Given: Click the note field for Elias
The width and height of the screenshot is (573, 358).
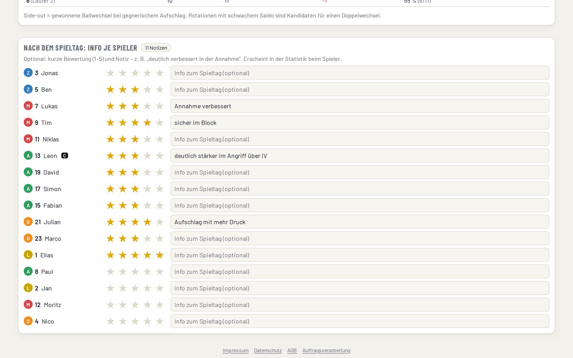Looking at the screenshot, I should pyautogui.click(x=360, y=255).
